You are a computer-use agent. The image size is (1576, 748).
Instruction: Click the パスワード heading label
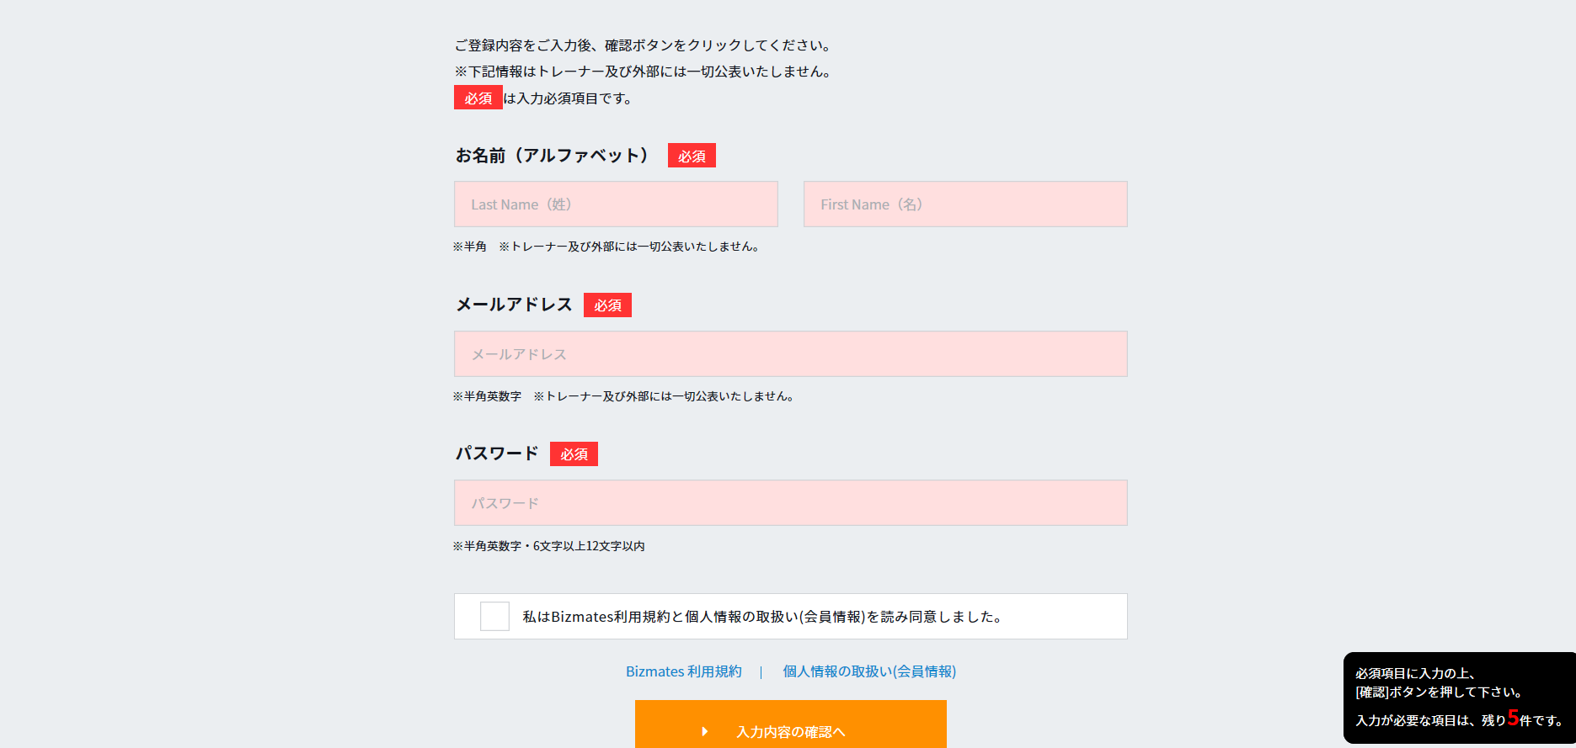point(497,454)
